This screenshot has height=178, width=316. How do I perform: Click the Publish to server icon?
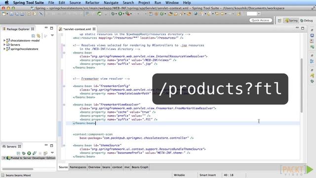click(45, 153)
